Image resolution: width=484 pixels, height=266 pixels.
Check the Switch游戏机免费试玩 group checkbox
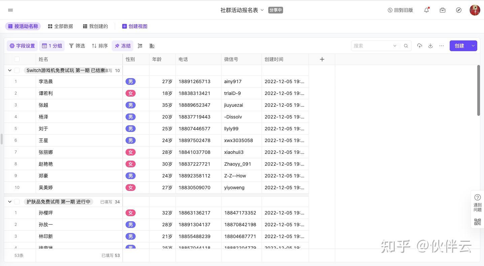(x=17, y=70)
